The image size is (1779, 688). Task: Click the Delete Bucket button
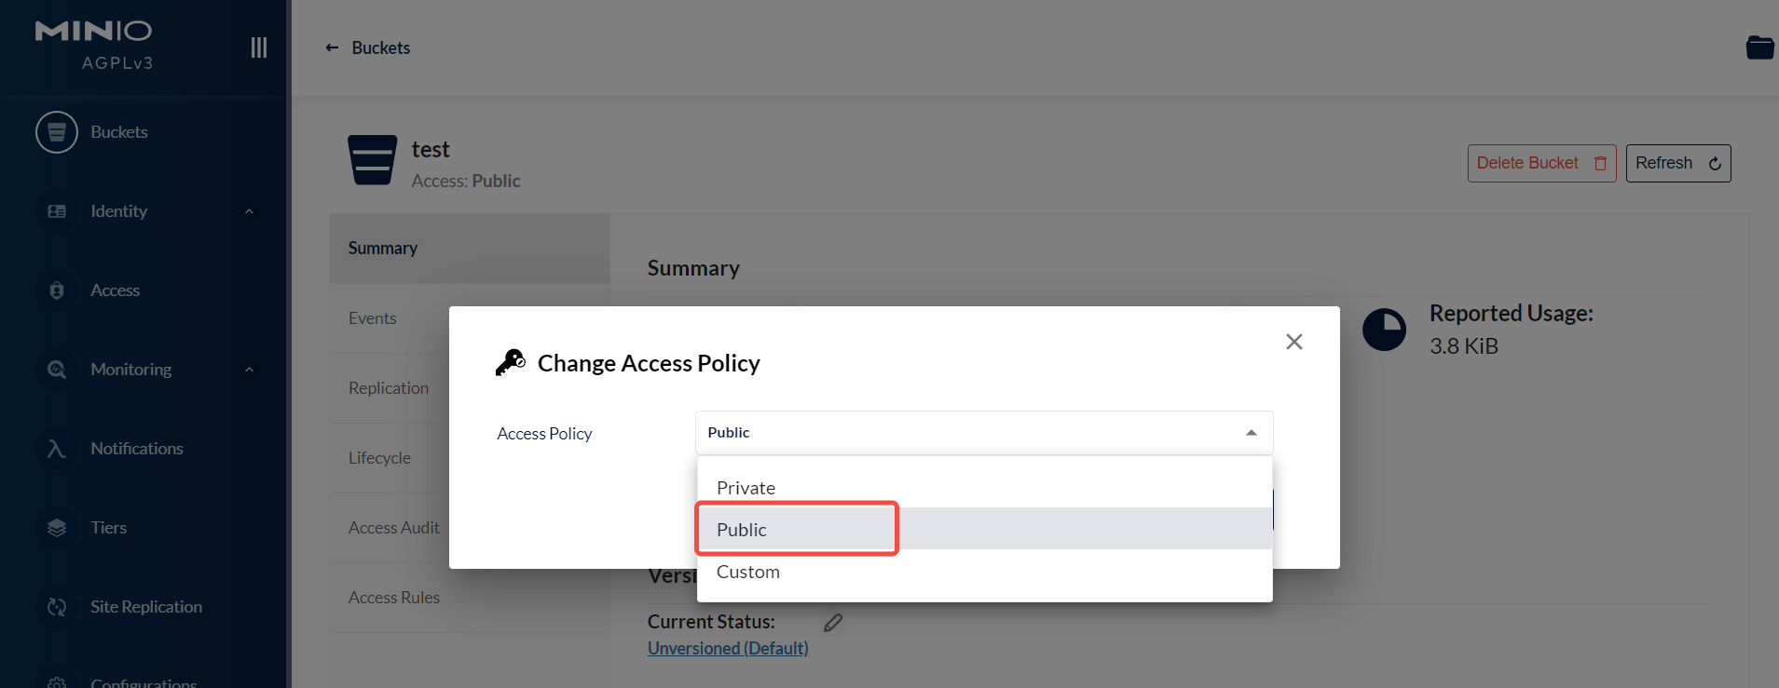(x=1540, y=163)
